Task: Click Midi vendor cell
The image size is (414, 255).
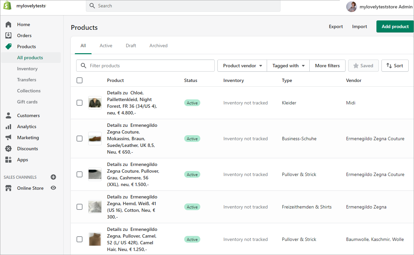Action: click(351, 103)
